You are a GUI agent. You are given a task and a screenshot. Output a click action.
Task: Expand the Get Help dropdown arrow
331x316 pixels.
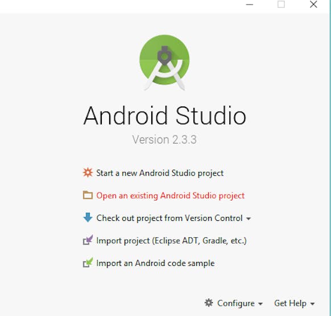pos(312,304)
